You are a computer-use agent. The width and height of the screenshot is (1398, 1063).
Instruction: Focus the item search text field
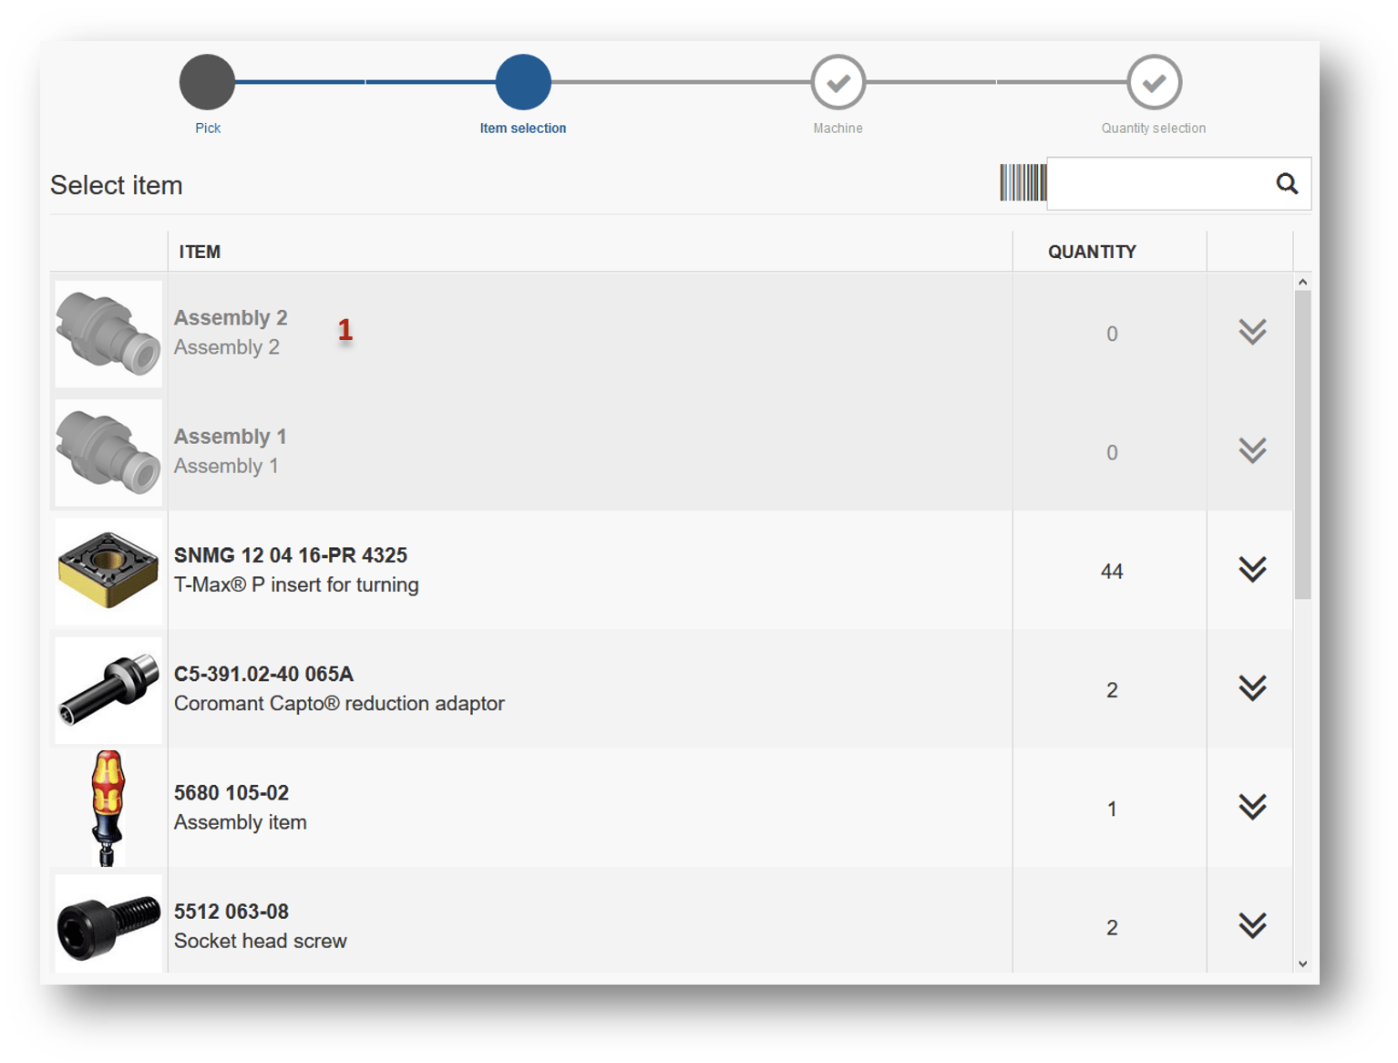(1157, 184)
